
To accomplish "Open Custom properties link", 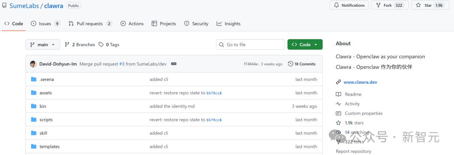I will pos(364,114).
